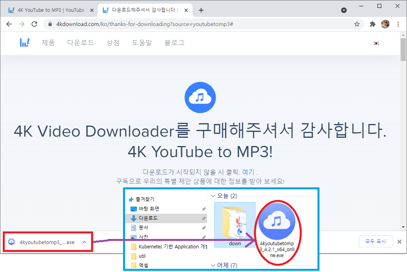Go back using the browser back arrow
The image size is (407, 272).
click(9, 24)
